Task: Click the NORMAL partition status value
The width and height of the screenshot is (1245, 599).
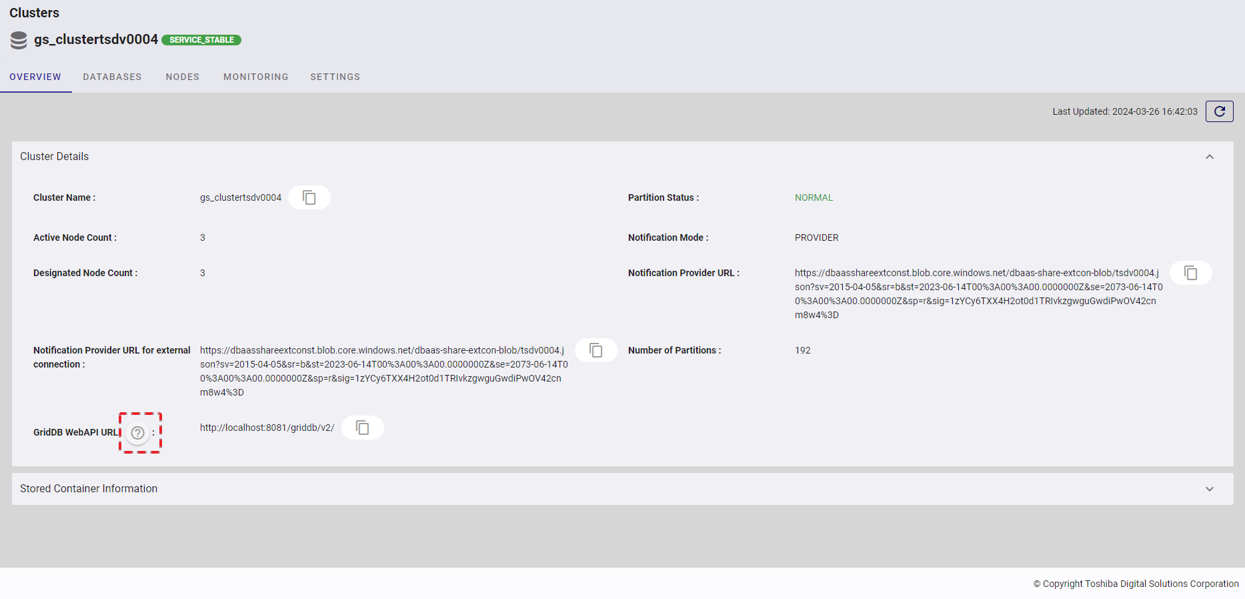Action: [814, 197]
